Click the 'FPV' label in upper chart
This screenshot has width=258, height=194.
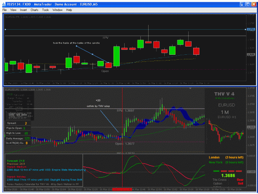(x=106, y=38)
